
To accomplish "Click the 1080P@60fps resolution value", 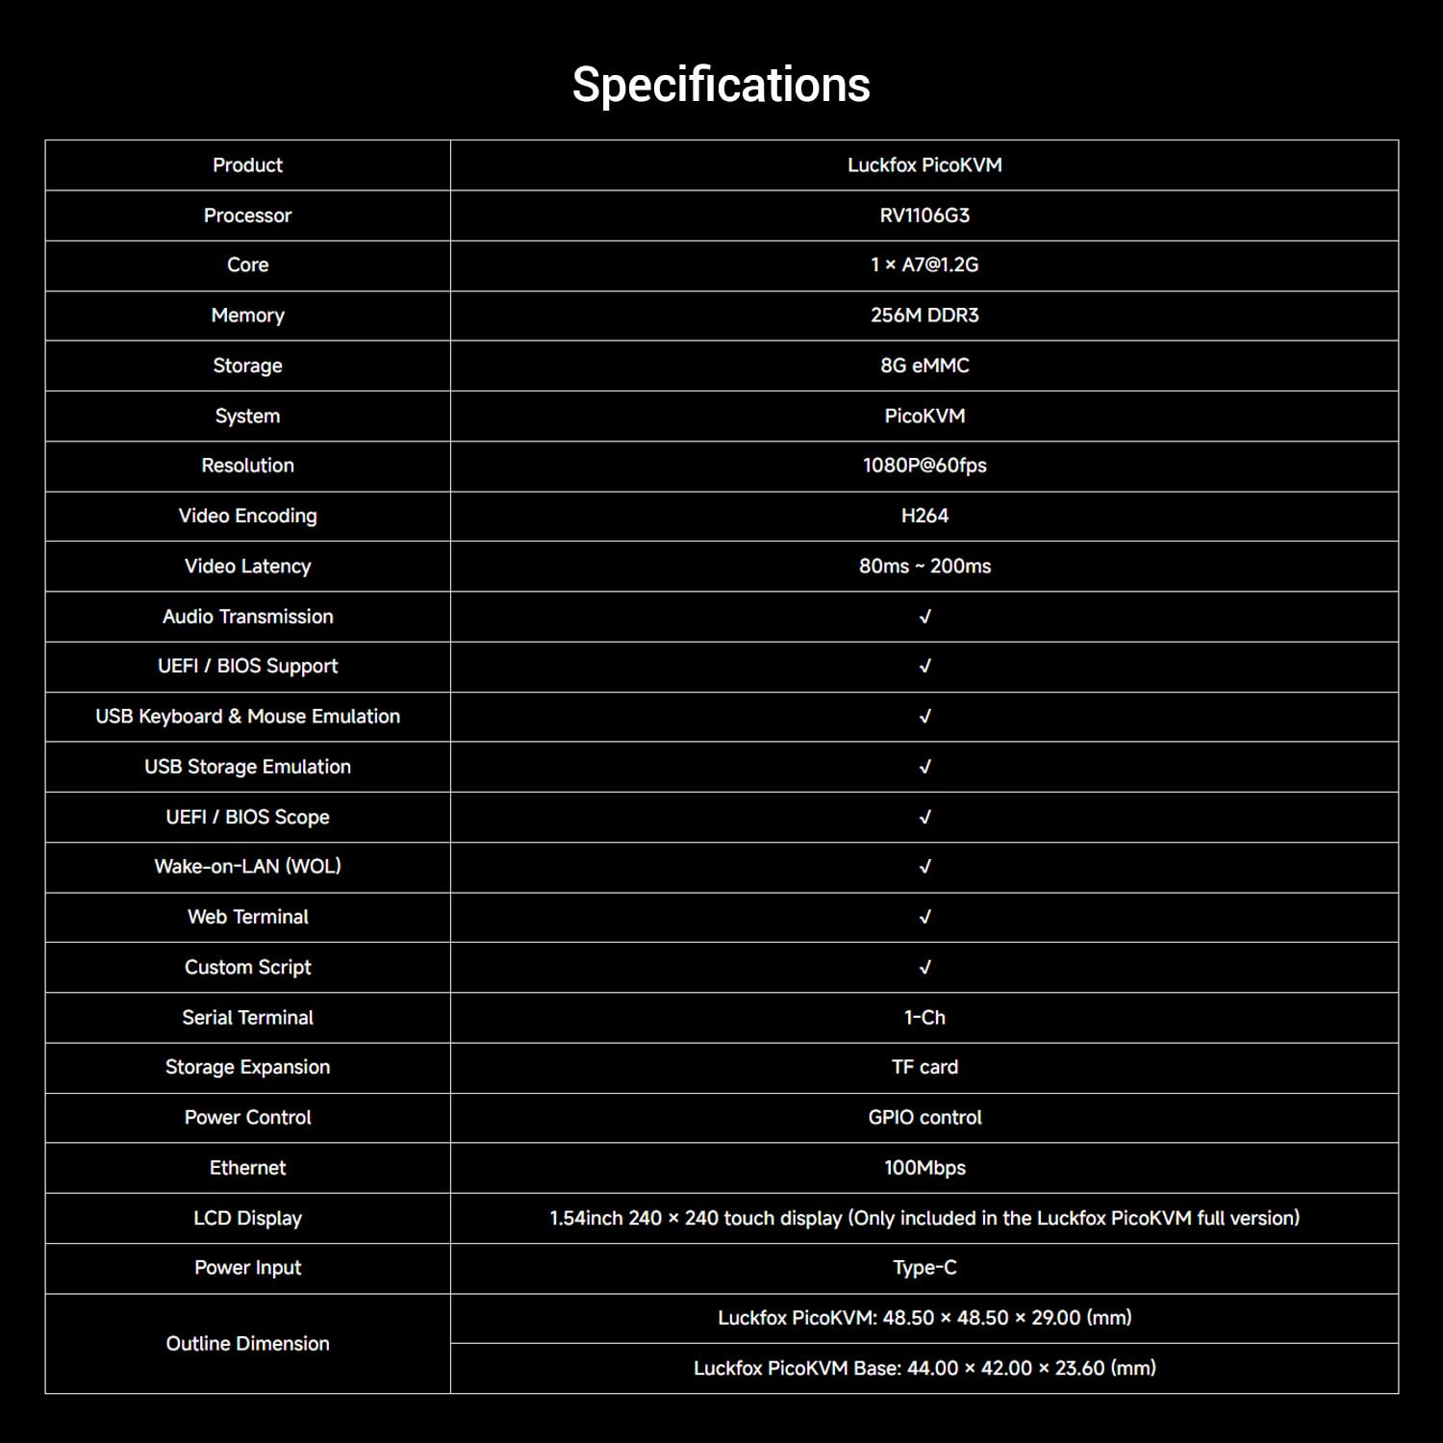I will (924, 466).
